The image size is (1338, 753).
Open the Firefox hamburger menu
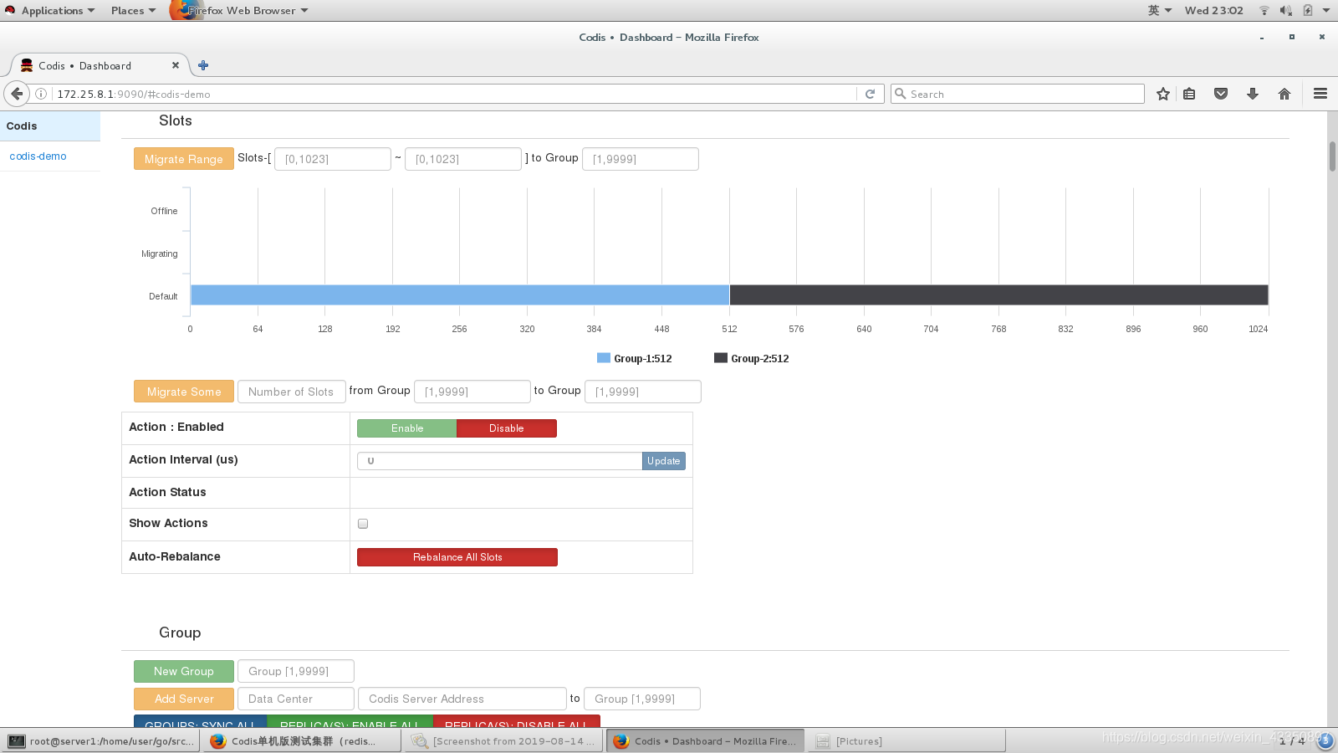[1320, 94]
